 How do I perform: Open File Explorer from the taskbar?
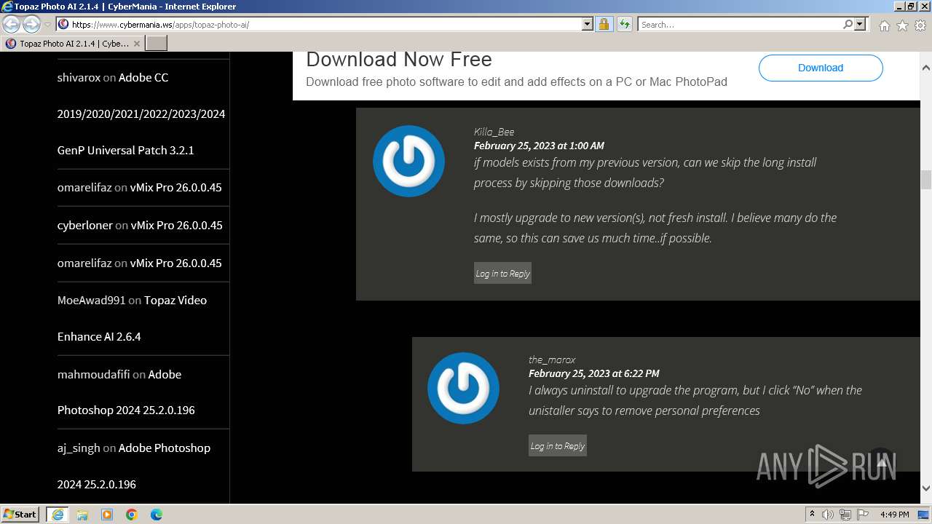pos(82,515)
